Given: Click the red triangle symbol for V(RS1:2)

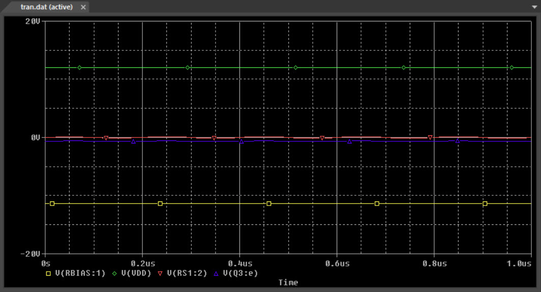Looking at the screenshot, I should pyautogui.click(x=161, y=273).
